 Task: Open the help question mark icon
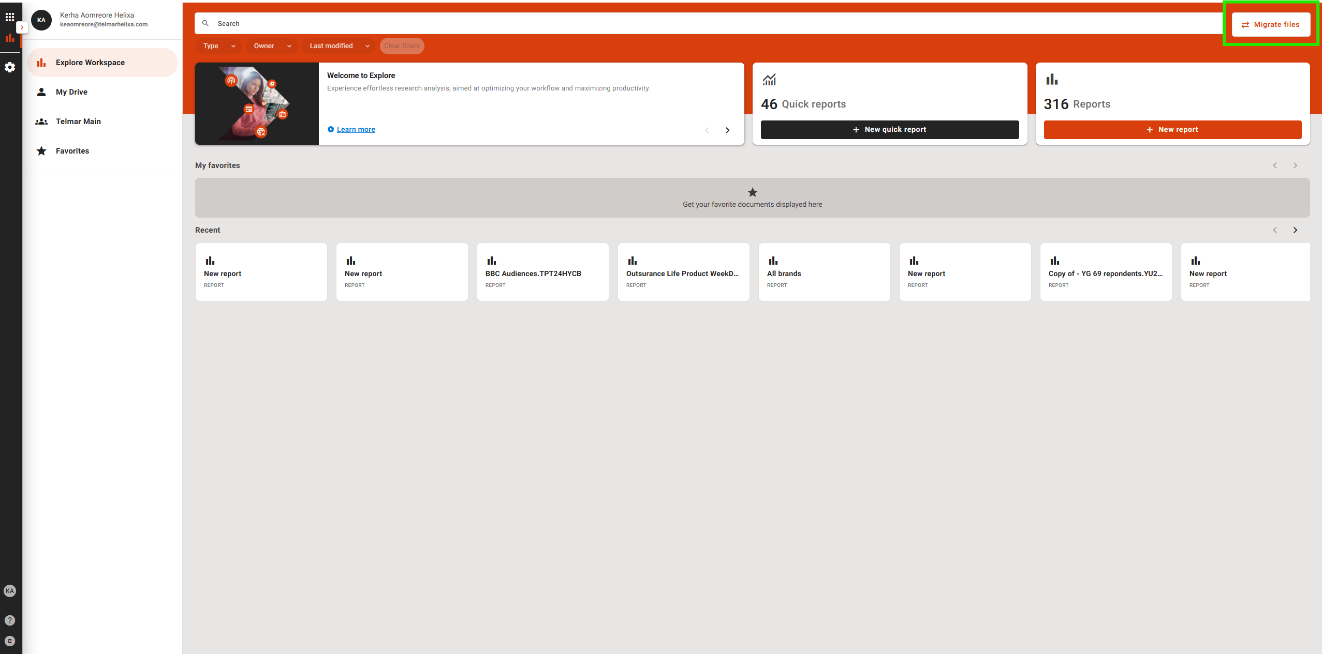pyautogui.click(x=10, y=620)
